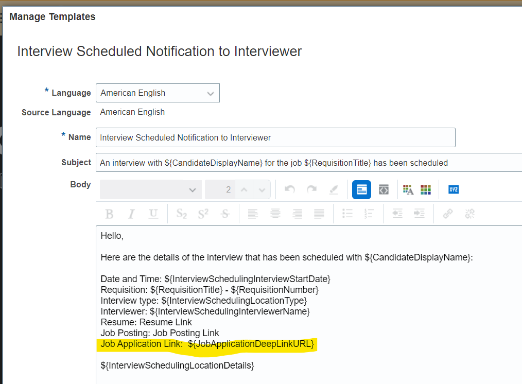Screen dimensions: 522x384
Task: Open the font color picker icon
Action: click(408, 189)
